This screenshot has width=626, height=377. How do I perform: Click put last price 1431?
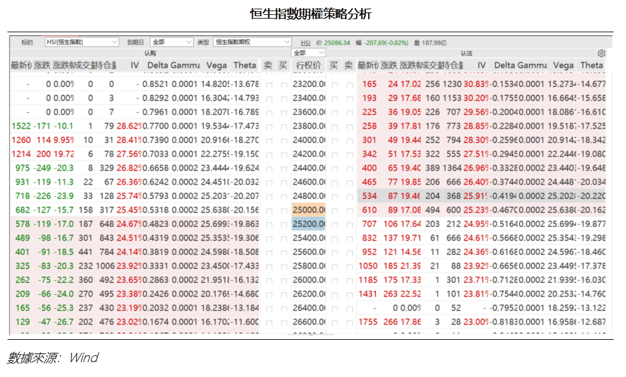(x=368, y=294)
